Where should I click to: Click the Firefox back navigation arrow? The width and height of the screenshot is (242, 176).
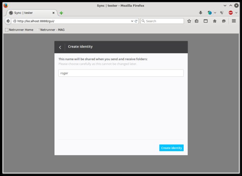coord(8,21)
